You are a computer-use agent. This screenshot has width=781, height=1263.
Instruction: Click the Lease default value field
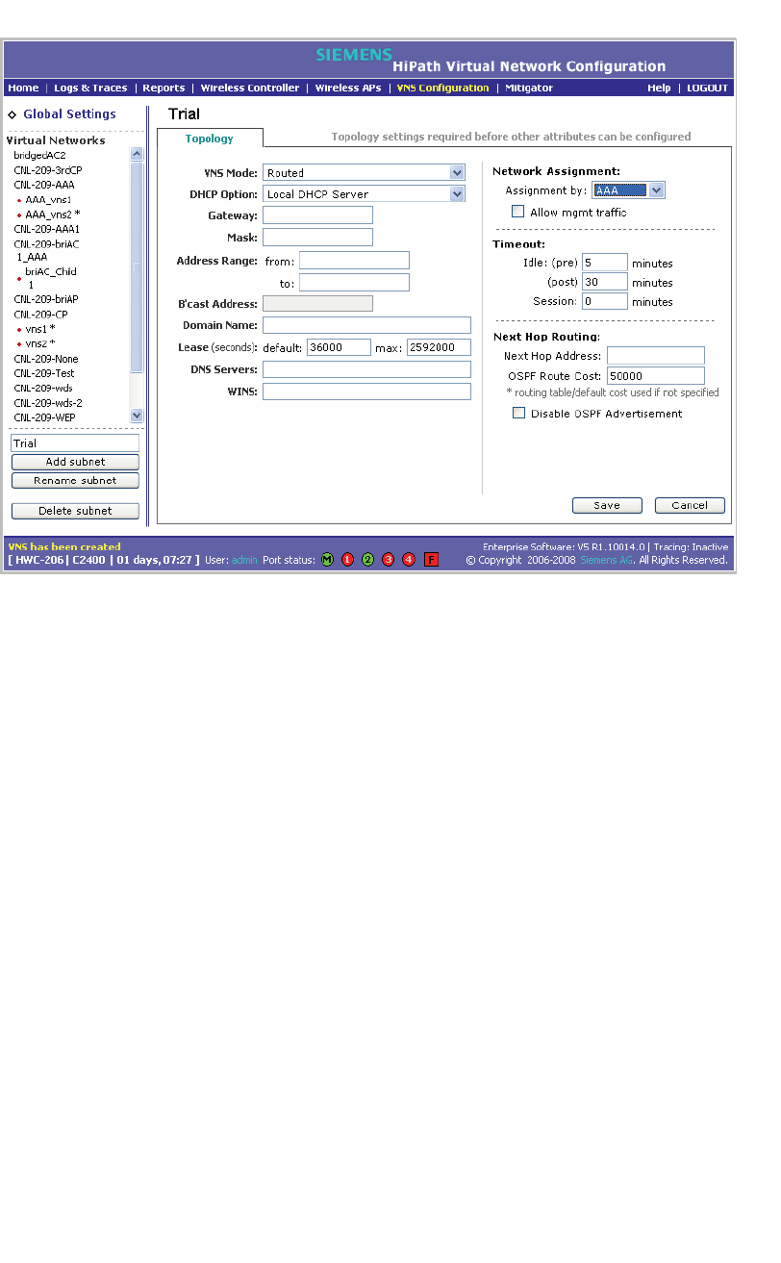[x=339, y=347]
